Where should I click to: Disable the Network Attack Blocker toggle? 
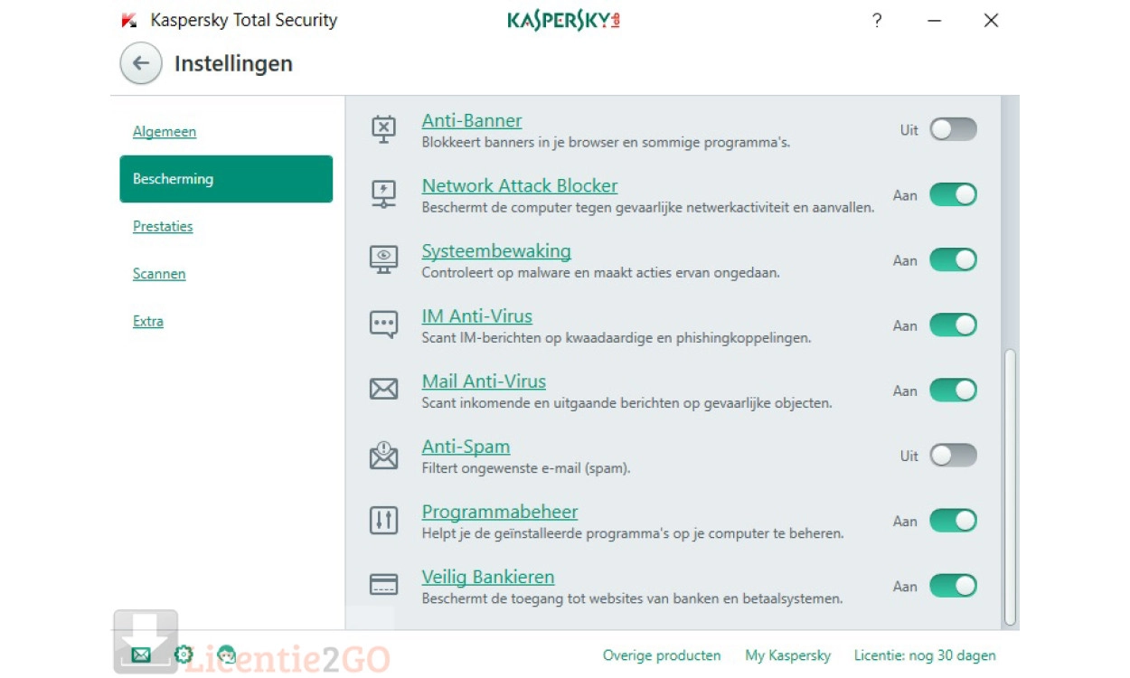click(x=953, y=194)
